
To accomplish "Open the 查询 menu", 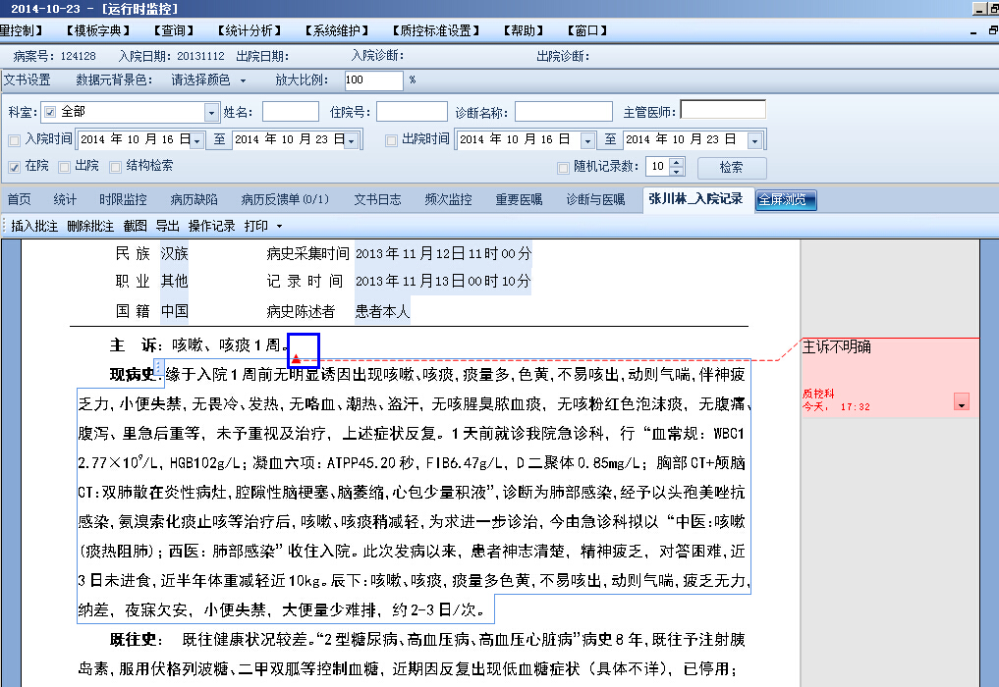I will click(x=173, y=30).
